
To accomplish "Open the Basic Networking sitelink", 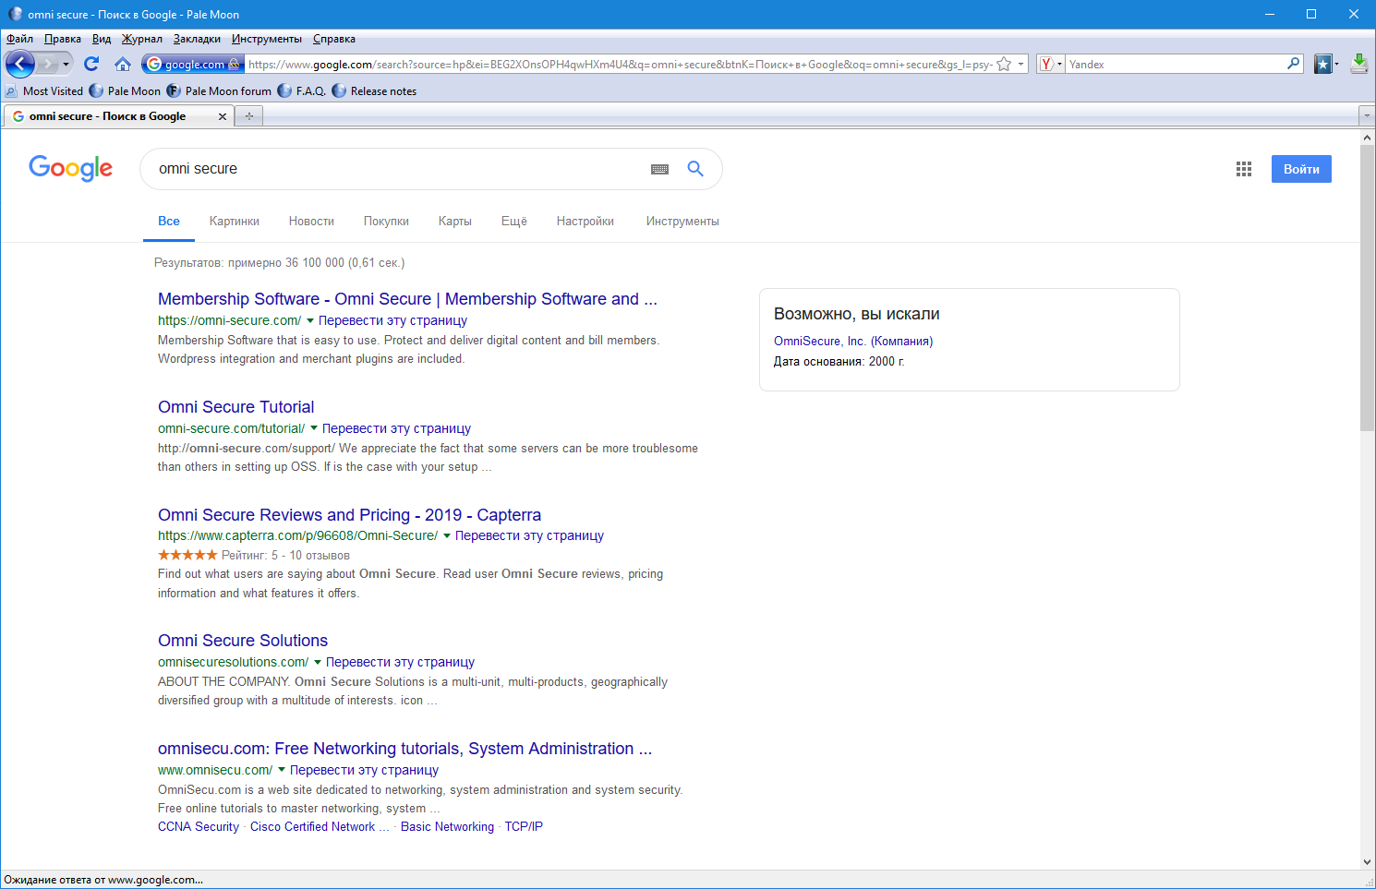I will [x=447, y=827].
